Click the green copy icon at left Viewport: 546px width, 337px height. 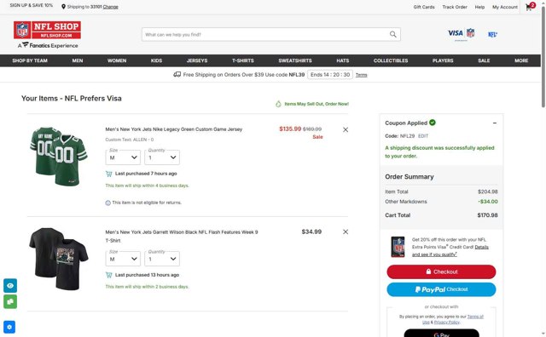click(10, 301)
